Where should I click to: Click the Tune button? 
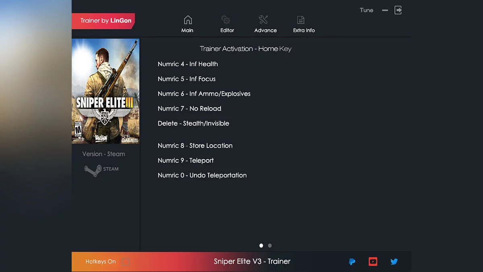[x=366, y=10]
